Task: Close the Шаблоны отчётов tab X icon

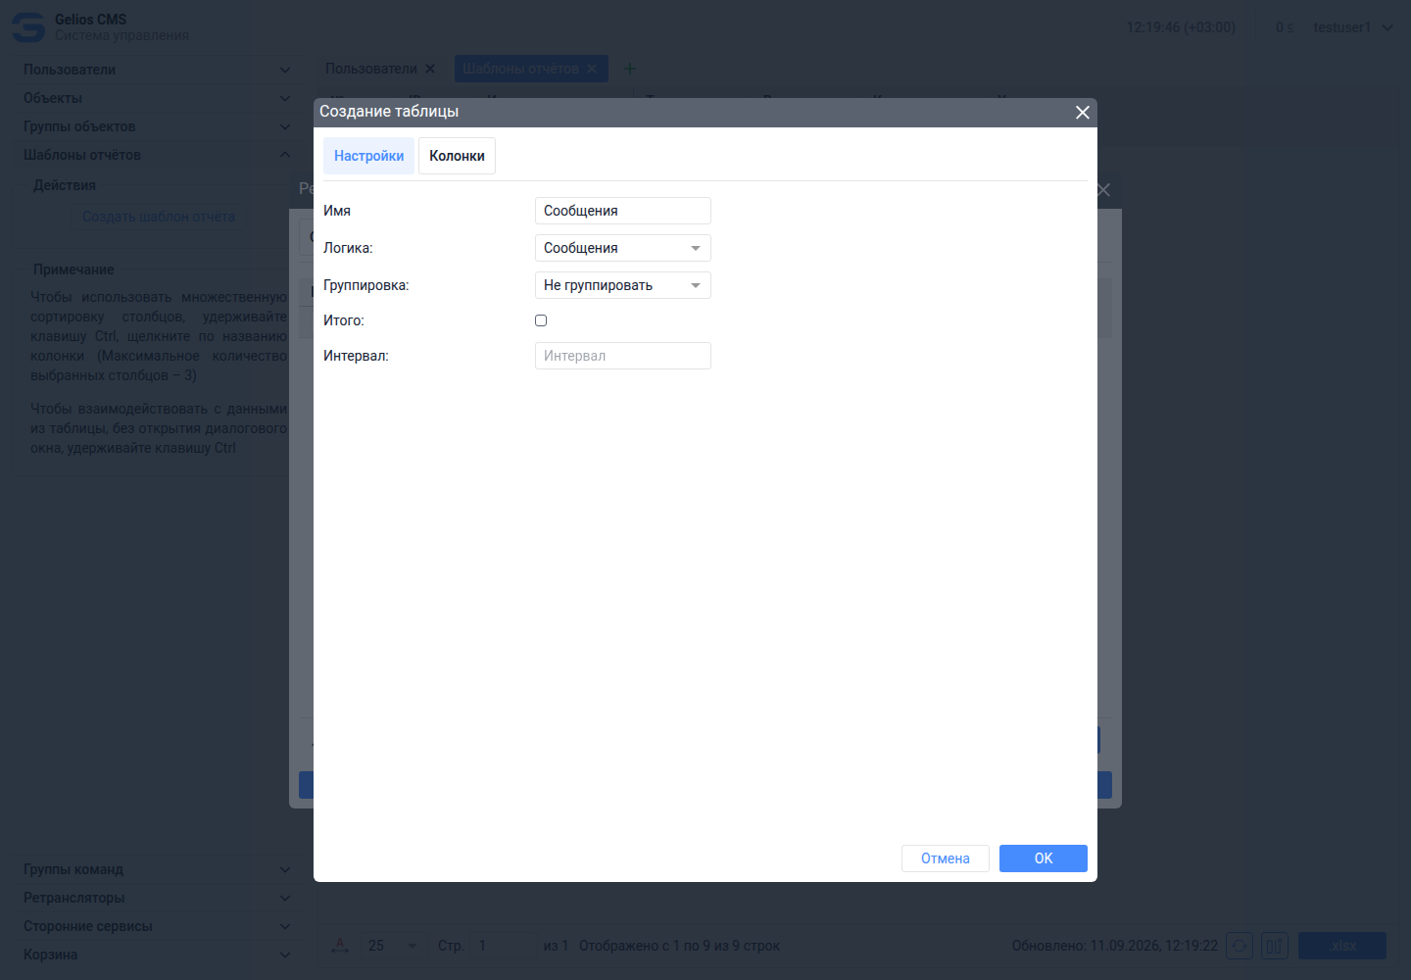Action: coord(592,69)
